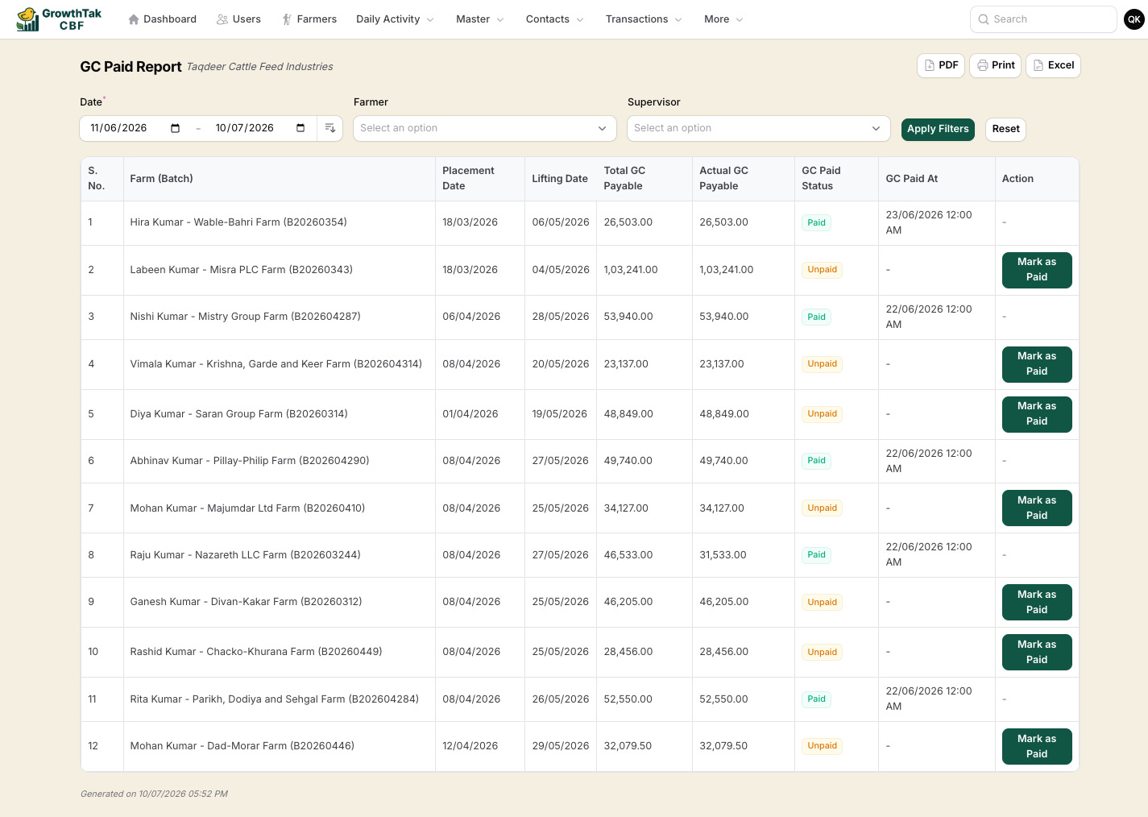Click Unpaid status for Labeen Kumar row
The width and height of the screenshot is (1148, 817).
pyautogui.click(x=822, y=270)
